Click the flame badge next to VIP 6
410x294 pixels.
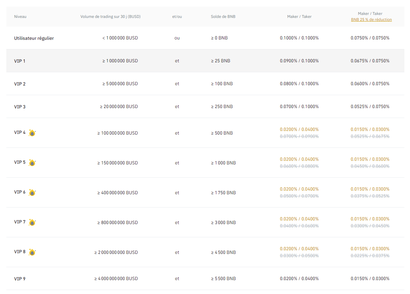32,192
